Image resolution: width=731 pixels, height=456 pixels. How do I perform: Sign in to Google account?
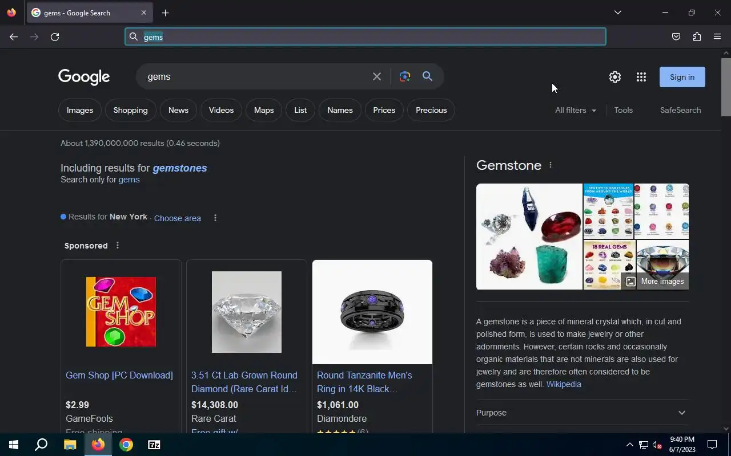682,77
